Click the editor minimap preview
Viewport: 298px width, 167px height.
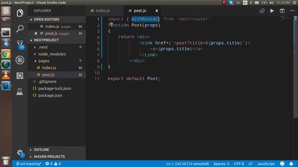285,19
